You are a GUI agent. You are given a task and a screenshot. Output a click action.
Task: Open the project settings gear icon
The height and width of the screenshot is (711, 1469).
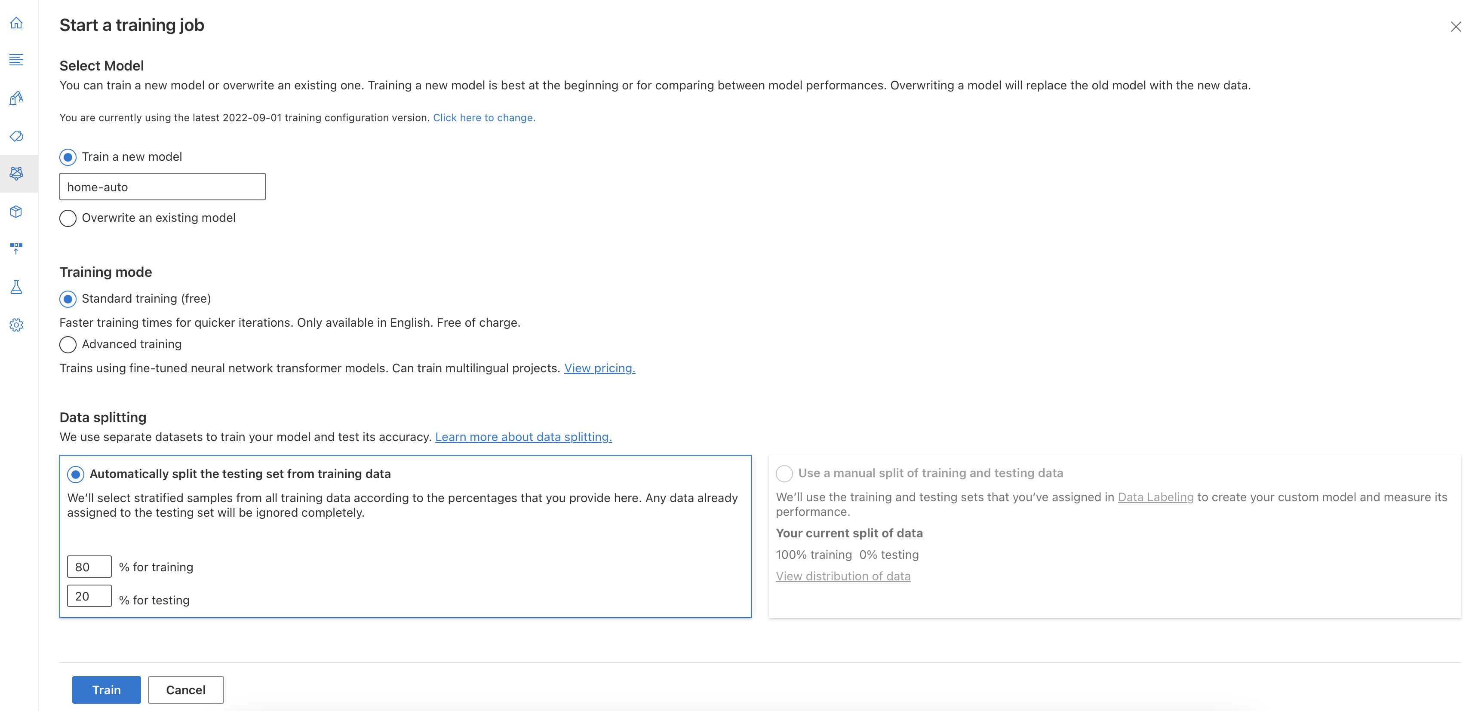pyautogui.click(x=16, y=325)
